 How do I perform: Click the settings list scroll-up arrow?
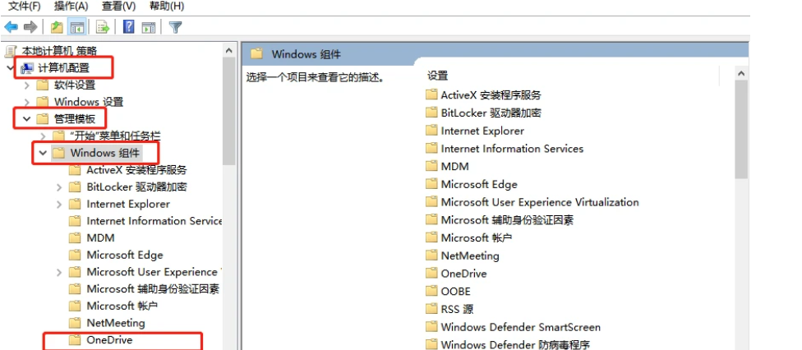pos(741,74)
